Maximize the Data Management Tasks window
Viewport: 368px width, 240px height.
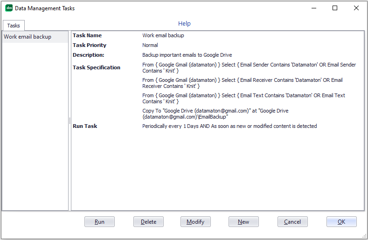click(335, 8)
